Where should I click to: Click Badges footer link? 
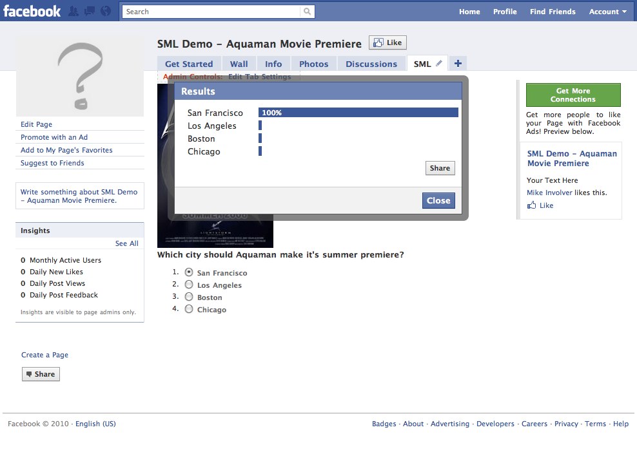(x=384, y=424)
